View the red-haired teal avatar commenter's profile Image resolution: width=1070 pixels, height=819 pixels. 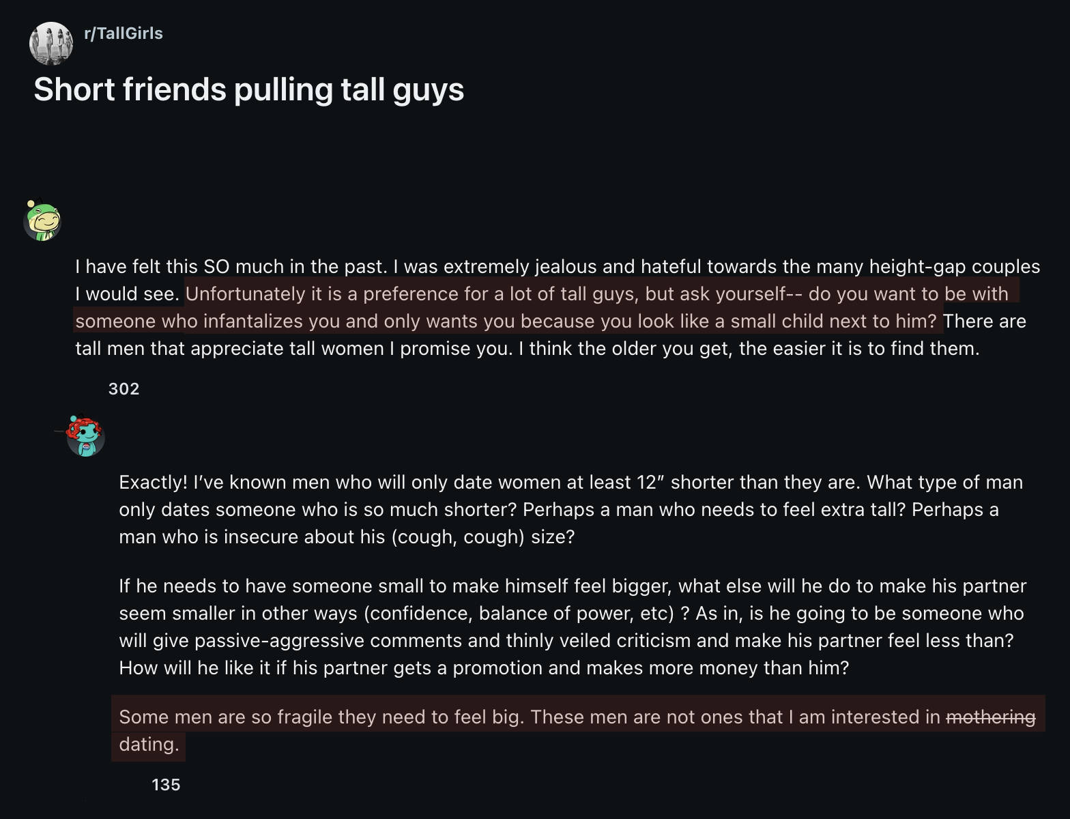click(85, 436)
